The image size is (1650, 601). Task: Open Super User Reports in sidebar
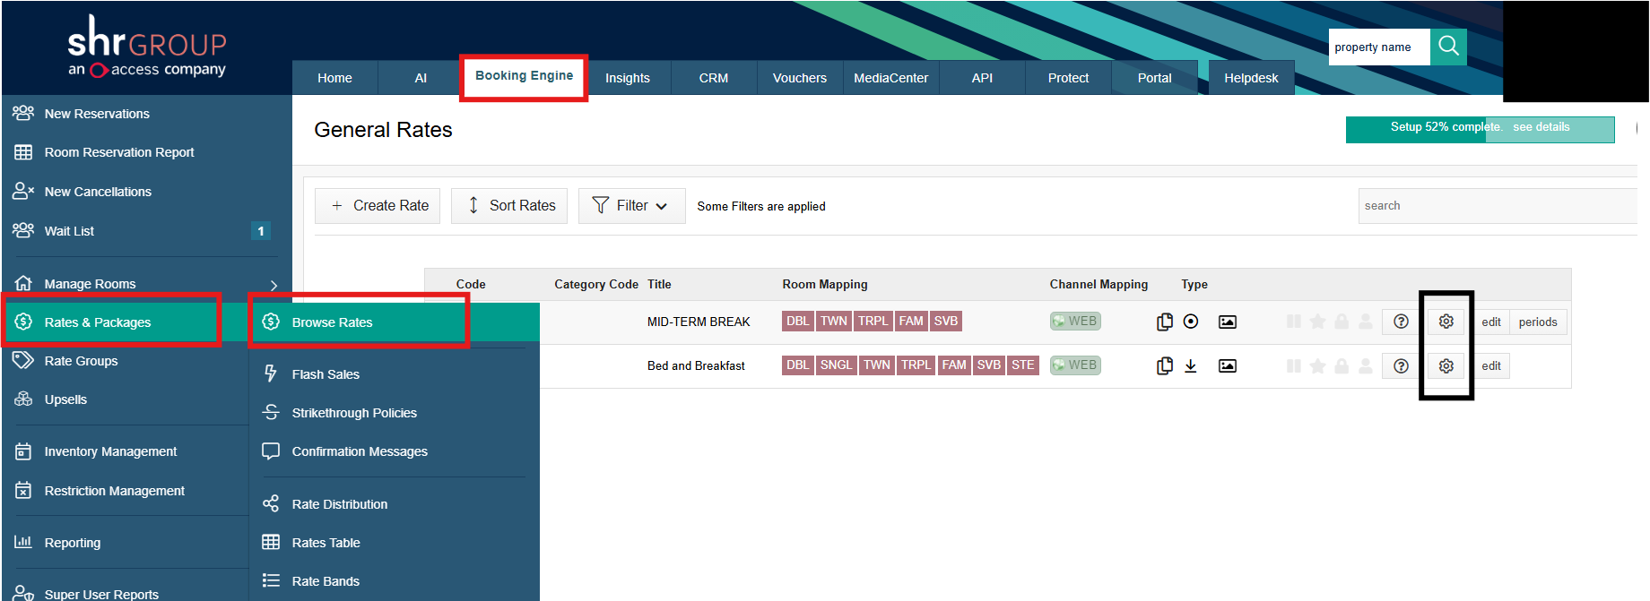tap(101, 594)
